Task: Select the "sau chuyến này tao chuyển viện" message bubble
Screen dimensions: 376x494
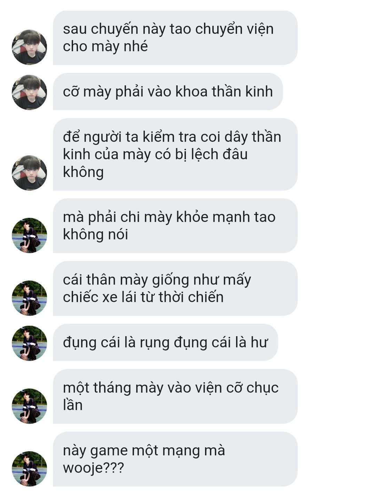Action: pos(175,38)
